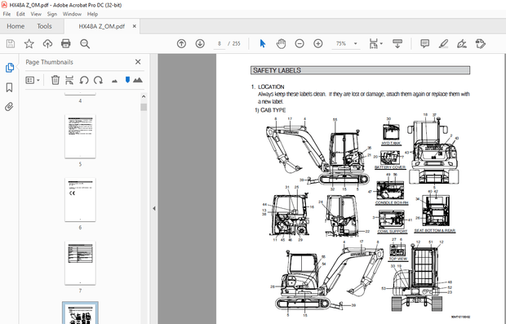Select page 7 thumbnail
Viewport: 506px width, 324px height.
(x=80, y=263)
